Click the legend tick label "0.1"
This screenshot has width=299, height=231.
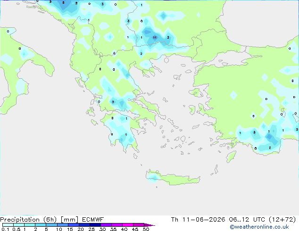click(5, 229)
